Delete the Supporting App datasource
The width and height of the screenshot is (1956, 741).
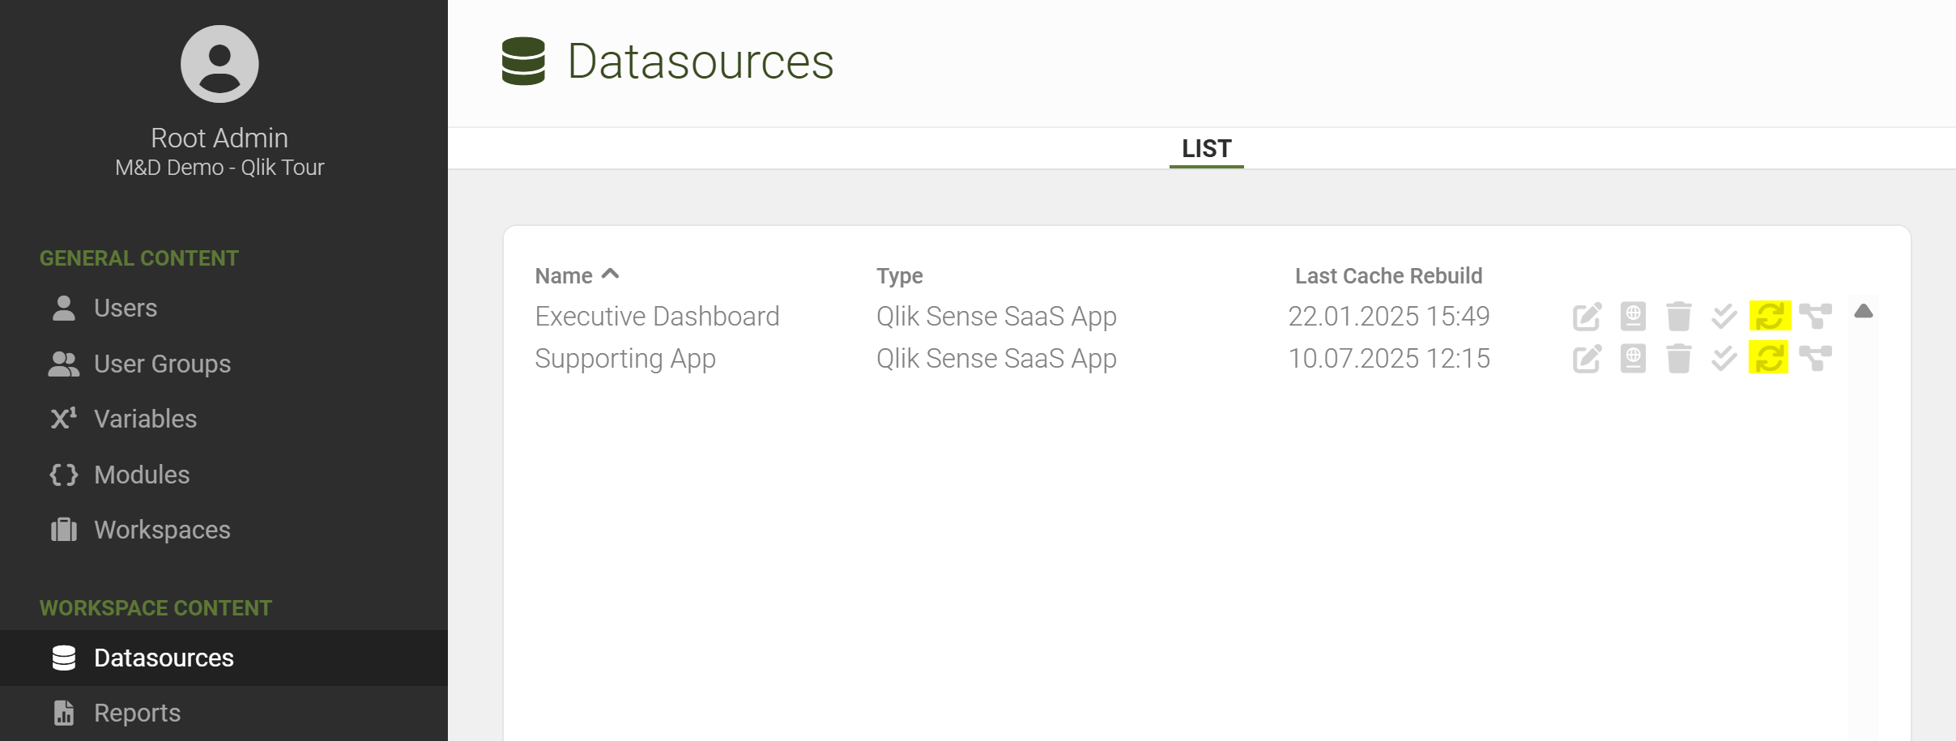pos(1678,358)
